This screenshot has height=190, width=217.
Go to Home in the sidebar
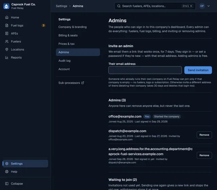(25, 17)
